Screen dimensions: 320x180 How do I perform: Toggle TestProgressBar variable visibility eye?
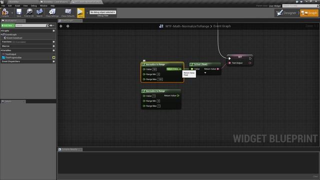[x=54, y=58]
